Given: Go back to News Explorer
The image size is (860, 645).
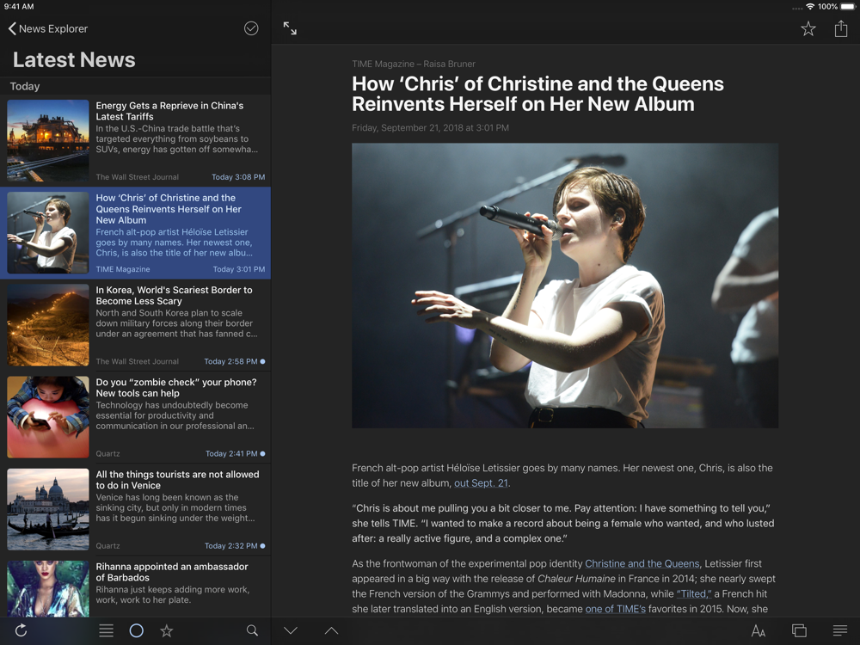Looking at the screenshot, I should coord(47,28).
